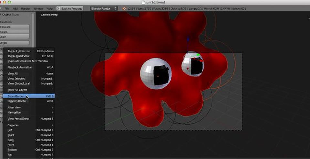Viewport: 310px width, 159px height.
Task: Click the 'Sphere.001' object name text
Action: pos(239,9)
